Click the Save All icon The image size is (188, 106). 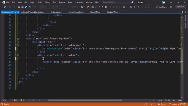[x=26, y=7]
